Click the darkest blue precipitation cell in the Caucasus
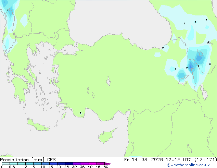217x168 pixels. (x=191, y=67)
